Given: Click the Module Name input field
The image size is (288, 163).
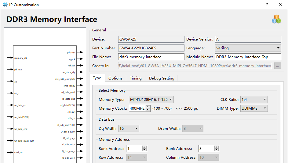Looking at the screenshot, I should [248, 57].
